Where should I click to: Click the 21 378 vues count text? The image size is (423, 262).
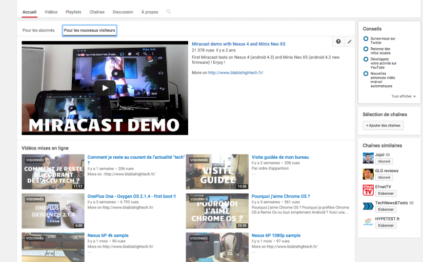tap(203, 50)
